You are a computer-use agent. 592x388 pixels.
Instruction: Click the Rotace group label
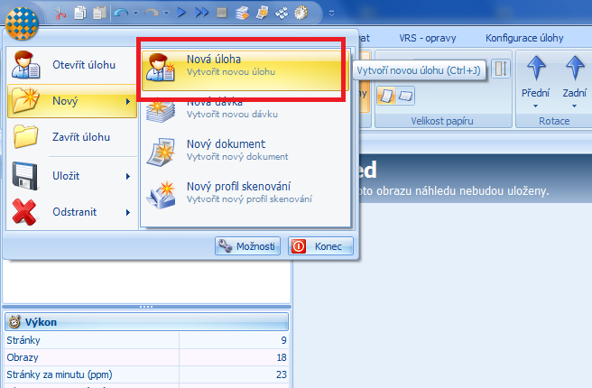pyautogui.click(x=554, y=121)
